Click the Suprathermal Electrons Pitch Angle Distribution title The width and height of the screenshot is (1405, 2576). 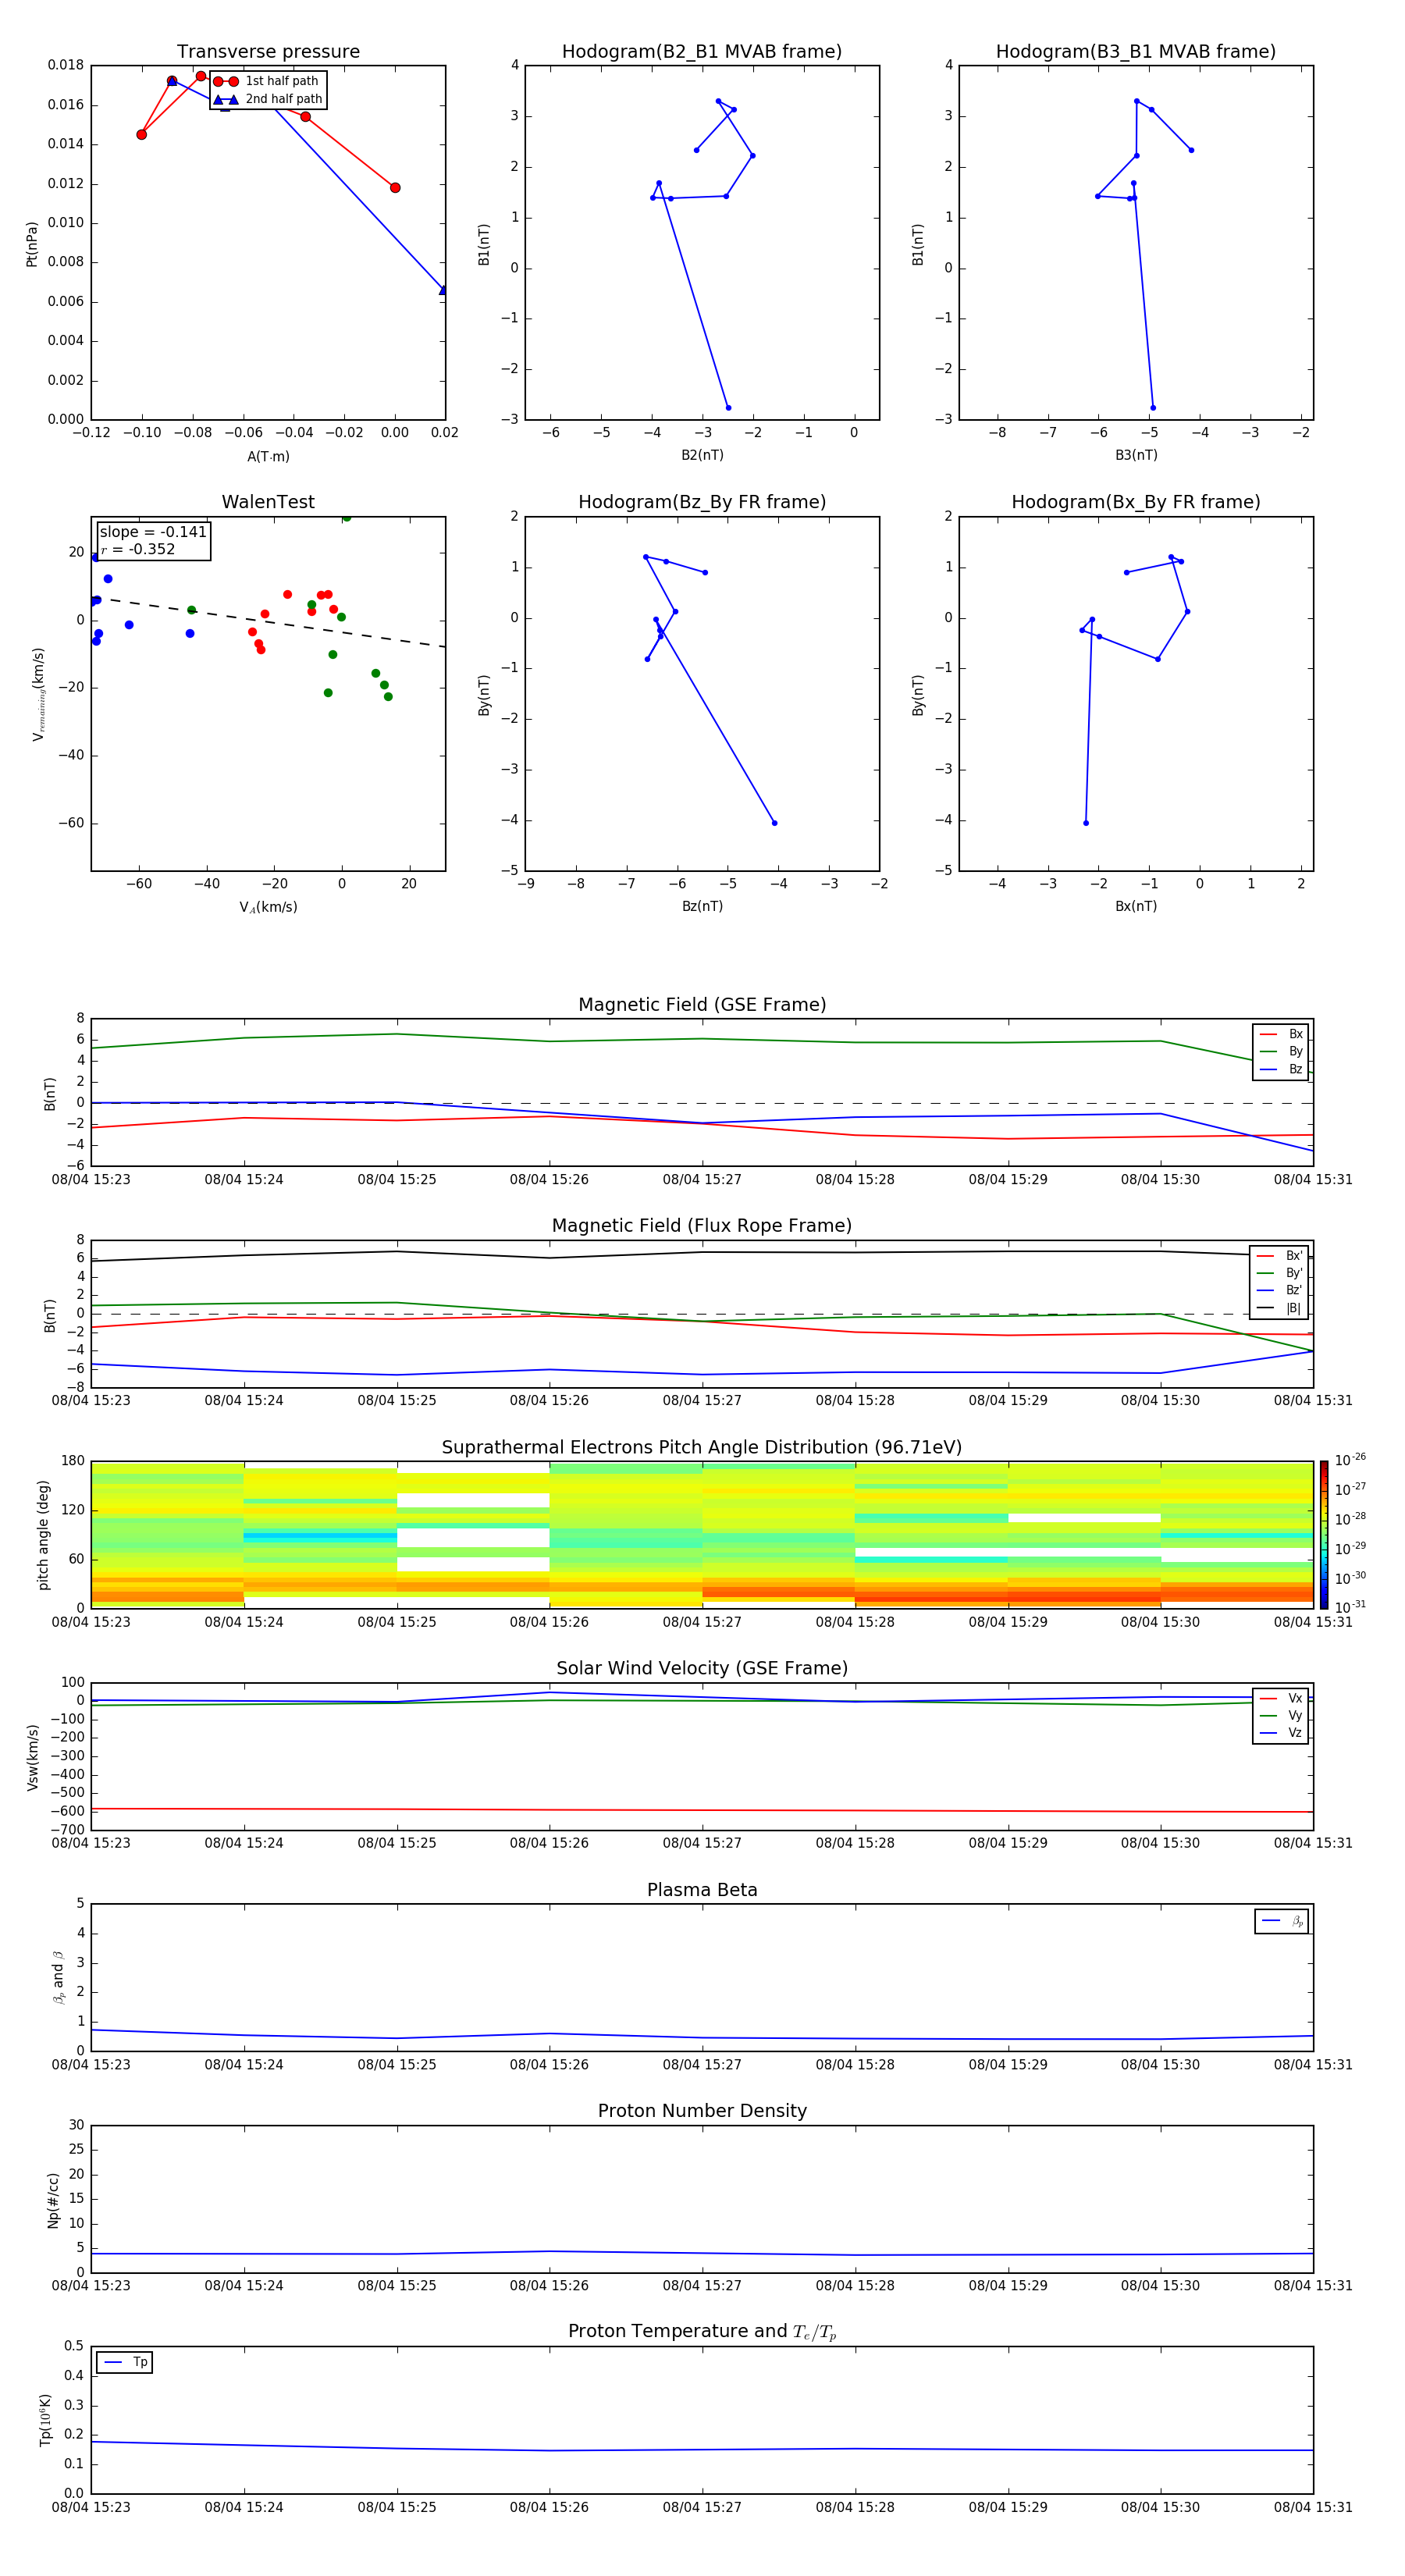702,1447
